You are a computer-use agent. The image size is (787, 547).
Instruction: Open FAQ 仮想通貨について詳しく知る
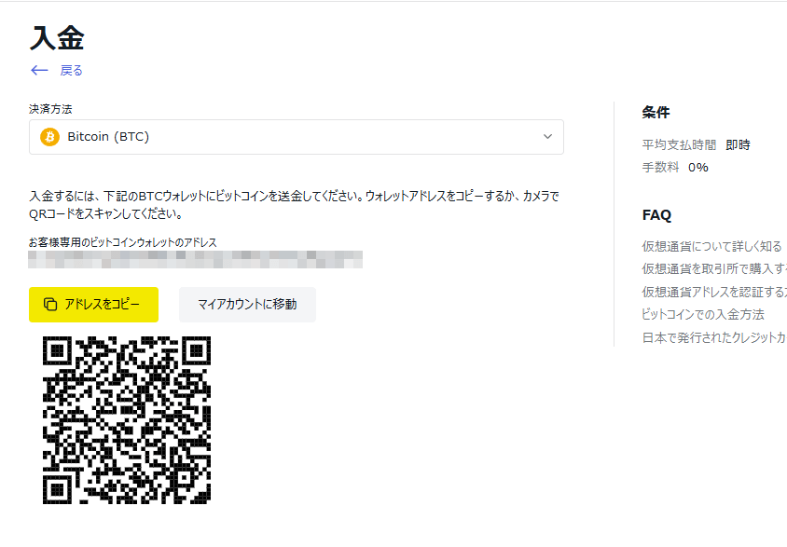tap(711, 246)
